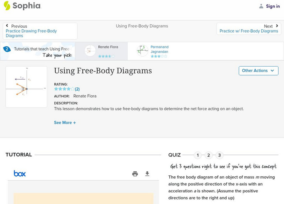Click the star rating under RATING
Image resolution: width=284 pixels, height=204 pixels.
(64, 89)
